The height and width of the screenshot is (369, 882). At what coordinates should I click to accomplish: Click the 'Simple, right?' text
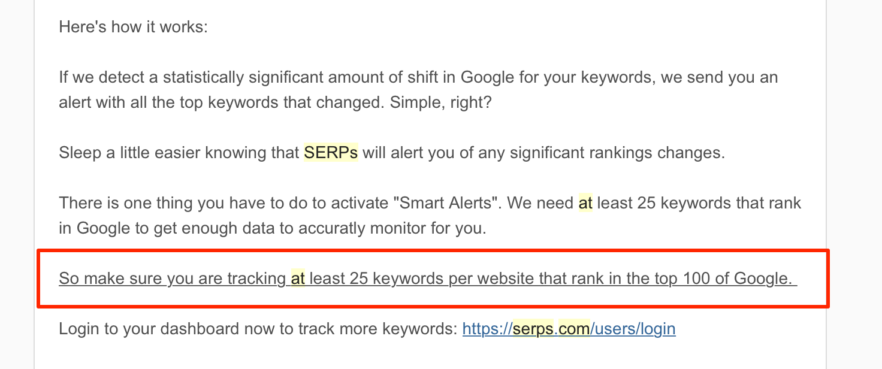point(440,102)
